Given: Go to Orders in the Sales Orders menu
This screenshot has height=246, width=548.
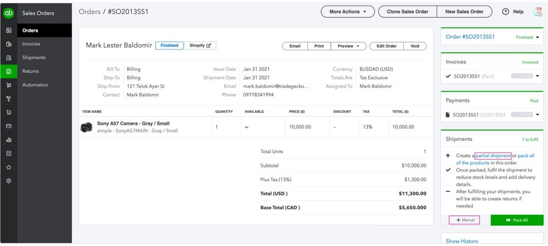Looking at the screenshot, I should click(44, 30).
